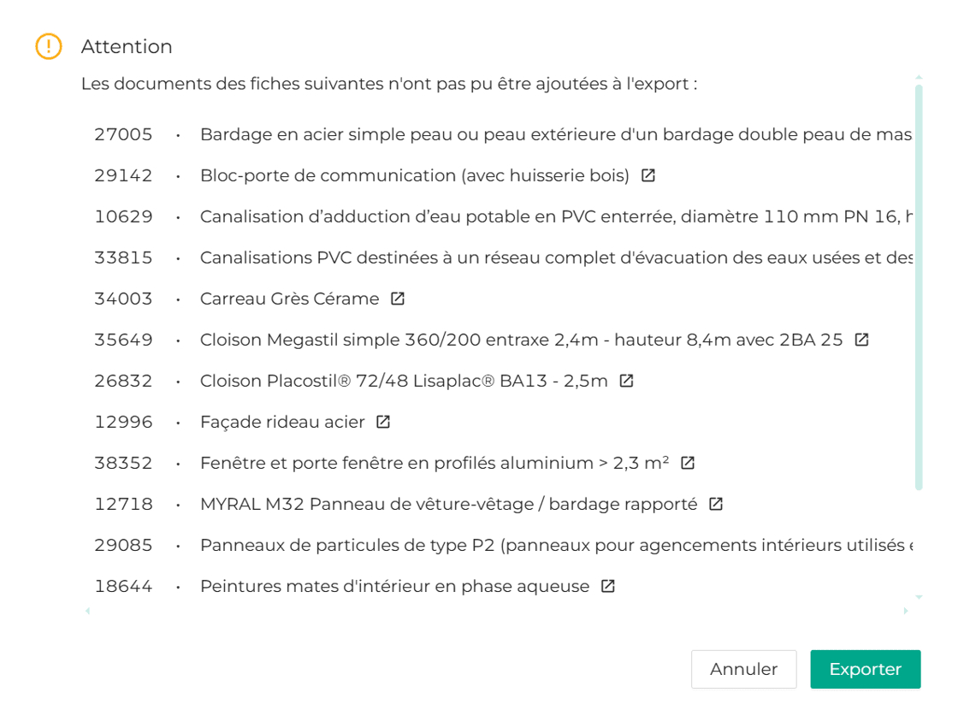Viewport: 958px width, 716px height.
Task: Open external link for Cloison Megastil simple
Action: [862, 340]
